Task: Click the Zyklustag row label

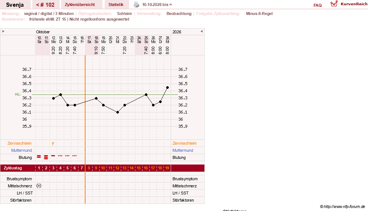Action: [x=13, y=168]
